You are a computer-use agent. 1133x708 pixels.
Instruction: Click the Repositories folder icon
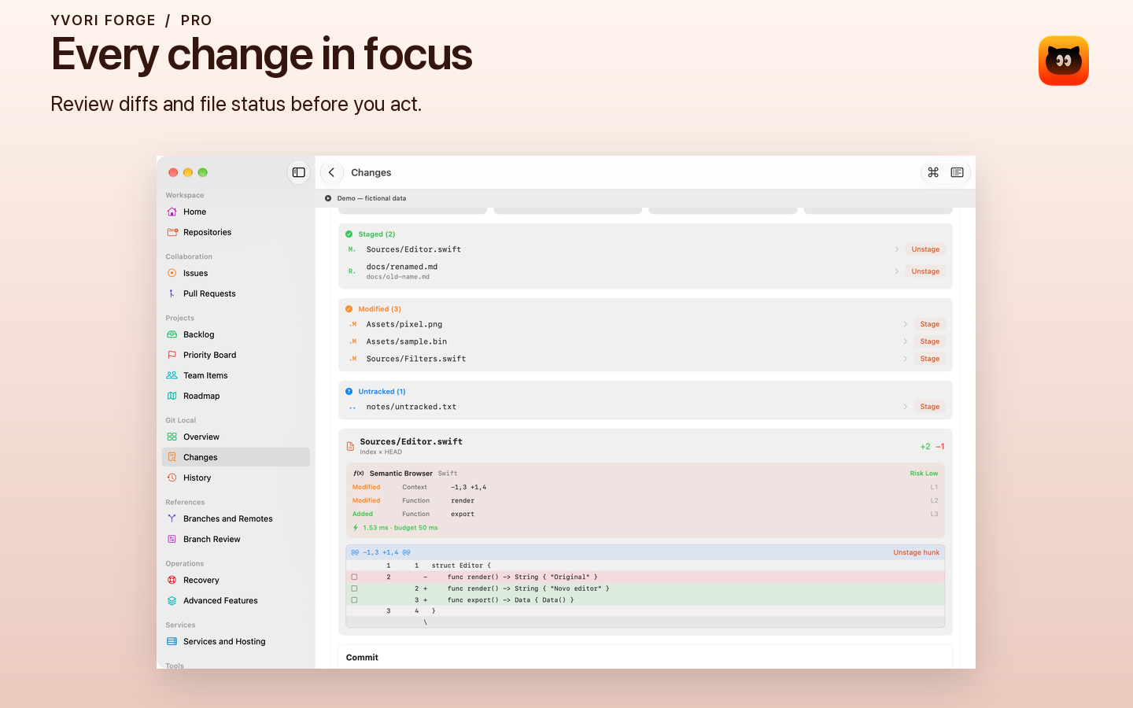pyautogui.click(x=172, y=232)
